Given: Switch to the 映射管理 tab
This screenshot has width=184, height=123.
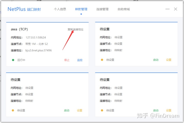Looking at the screenshot, I should tap(81, 9).
